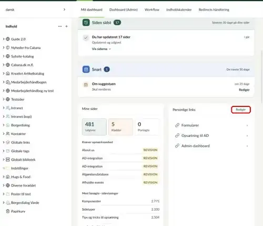This screenshot has height=226, width=263.
Task: Open the Admin-dashboard personal link
Action: (211, 146)
